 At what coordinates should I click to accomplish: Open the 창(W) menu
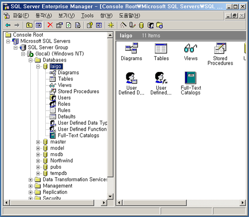106,15
